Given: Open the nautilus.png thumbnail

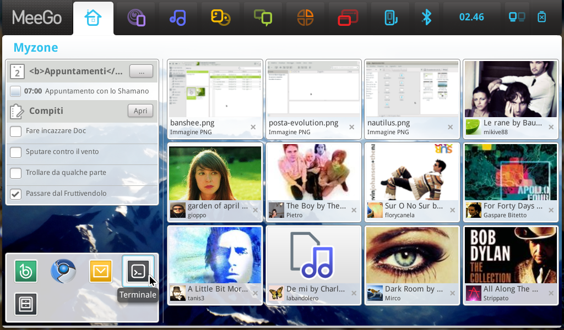Looking at the screenshot, I should [412, 89].
